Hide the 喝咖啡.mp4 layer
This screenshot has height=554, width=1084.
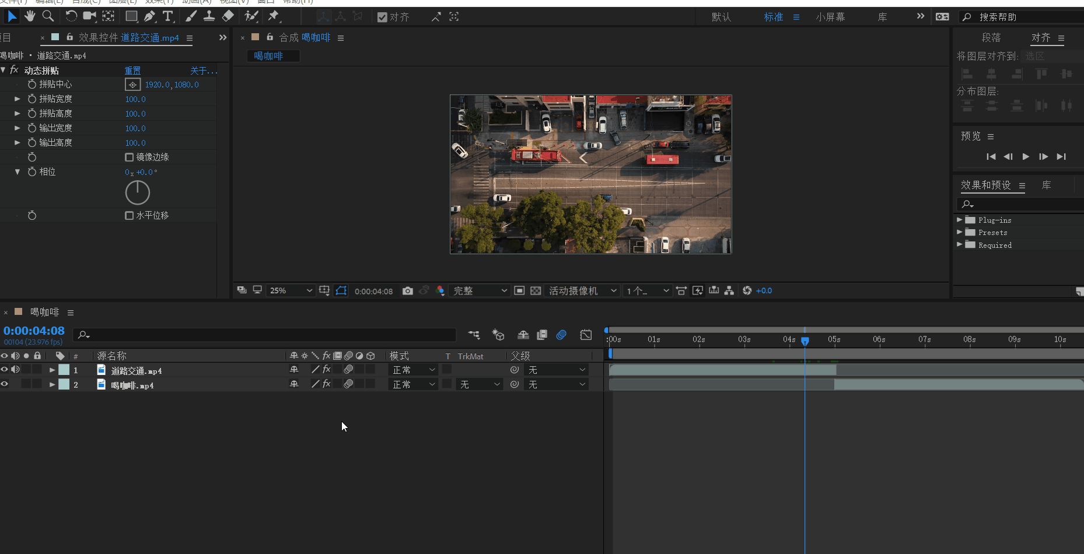pyautogui.click(x=5, y=384)
